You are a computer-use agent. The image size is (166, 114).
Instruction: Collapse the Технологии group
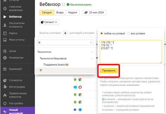coord(92,52)
